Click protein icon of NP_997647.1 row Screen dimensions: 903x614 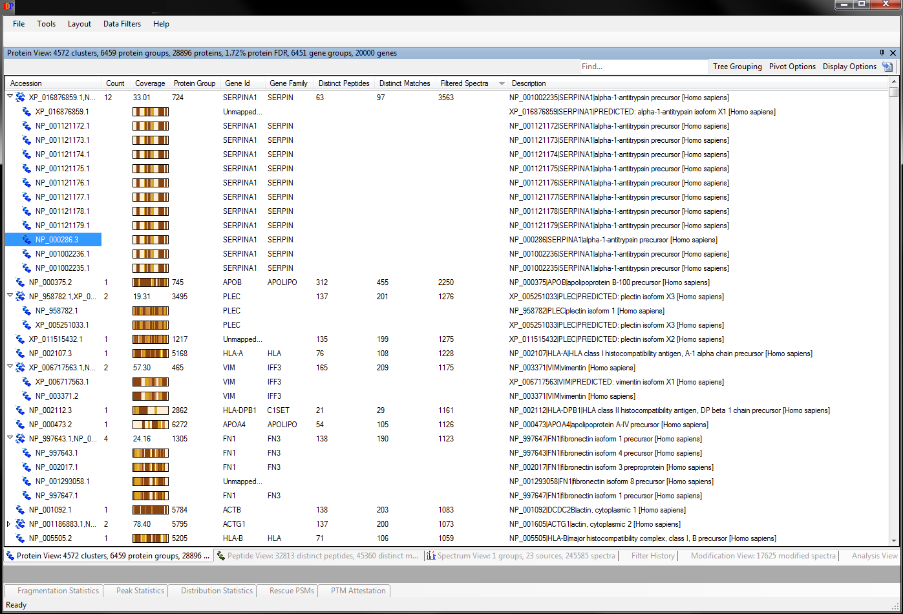coord(27,496)
